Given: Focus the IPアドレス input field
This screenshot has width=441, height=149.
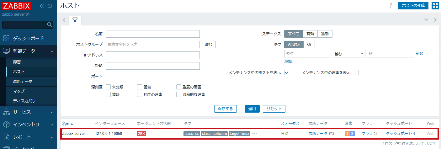Looking at the screenshot, I should [153, 55].
